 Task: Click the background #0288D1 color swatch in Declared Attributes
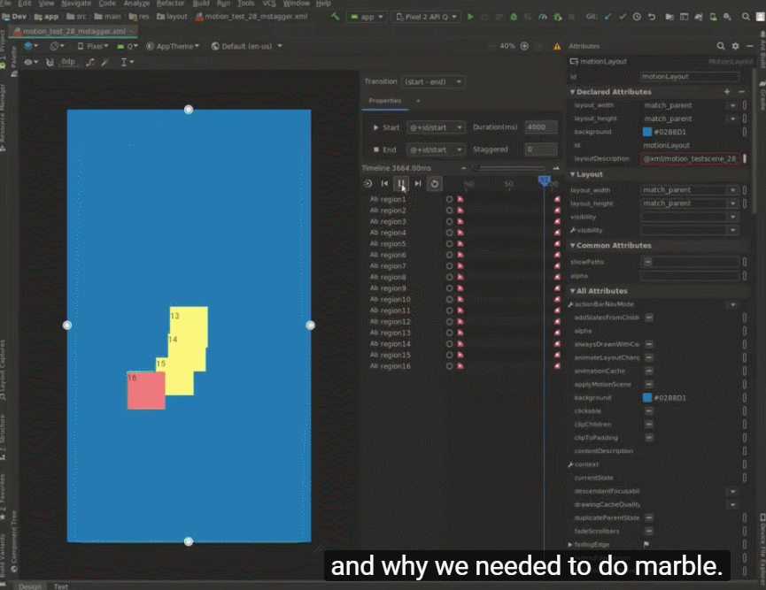coord(647,132)
